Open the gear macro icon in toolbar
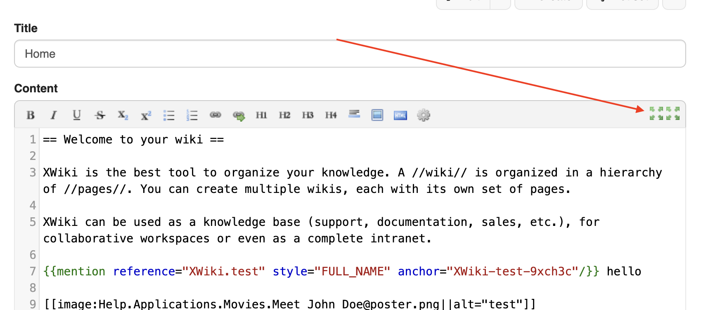 pos(424,115)
